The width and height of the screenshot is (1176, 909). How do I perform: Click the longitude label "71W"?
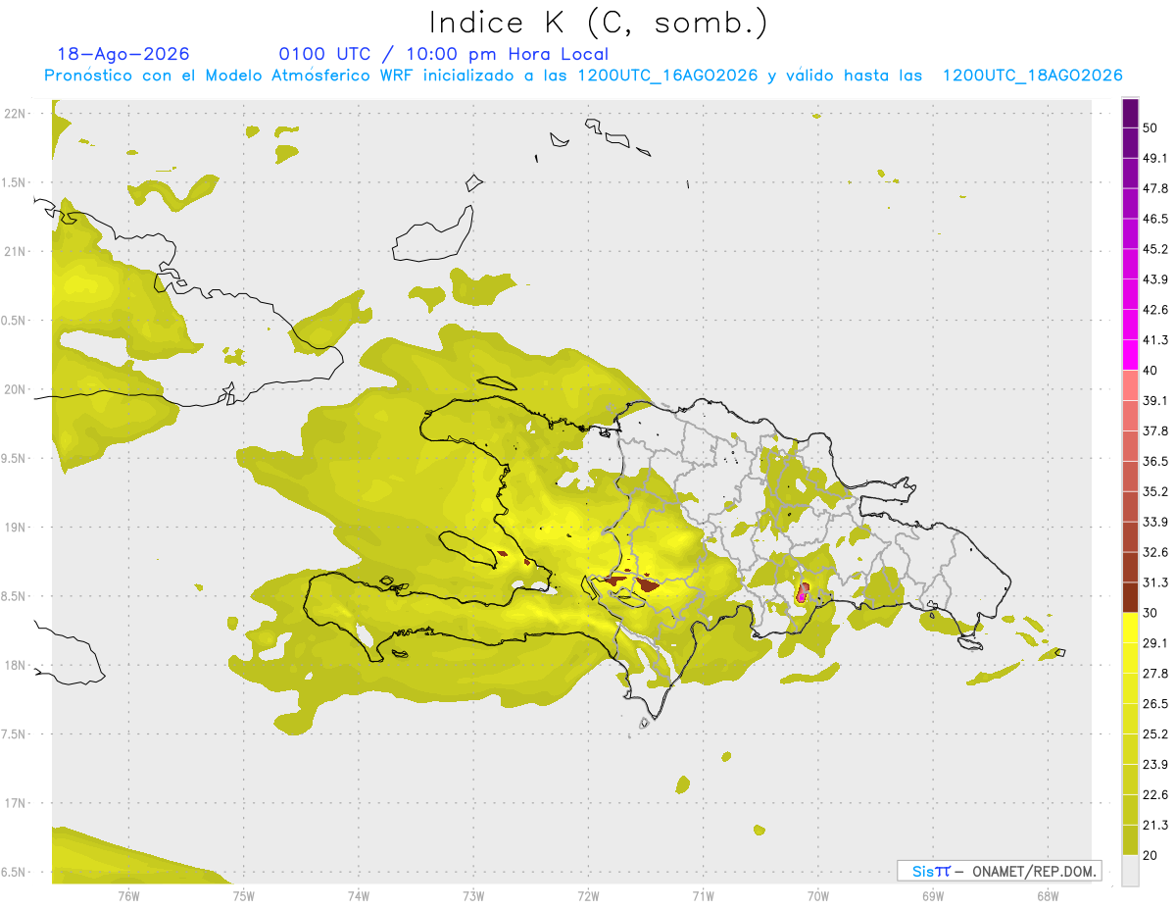click(x=703, y=895)
